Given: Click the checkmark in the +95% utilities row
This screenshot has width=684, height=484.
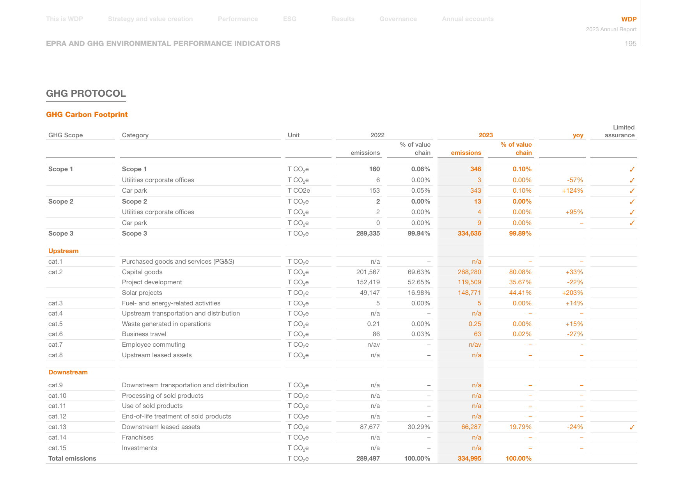Looking at the screenshot, I should tap(632, 212).
